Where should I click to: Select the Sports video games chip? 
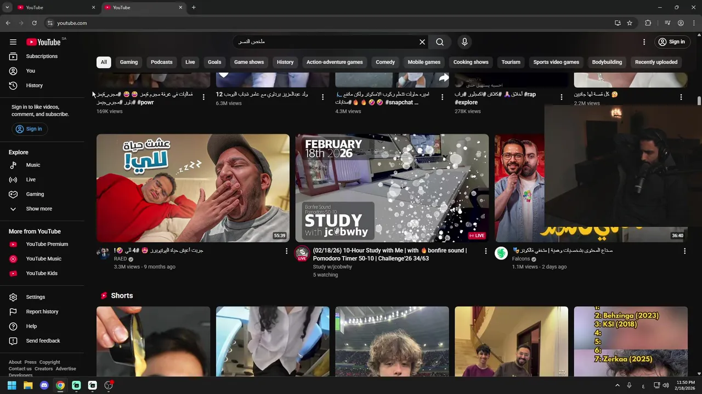[556, 62]
